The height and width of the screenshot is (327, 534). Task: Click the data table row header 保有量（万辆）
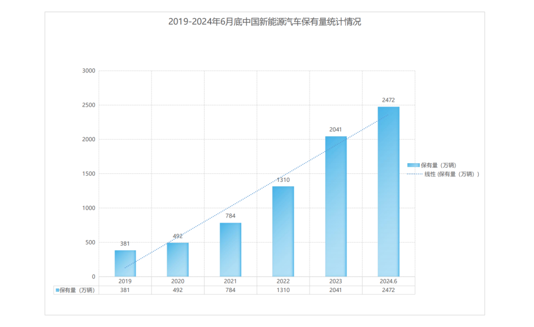point(76,290)
